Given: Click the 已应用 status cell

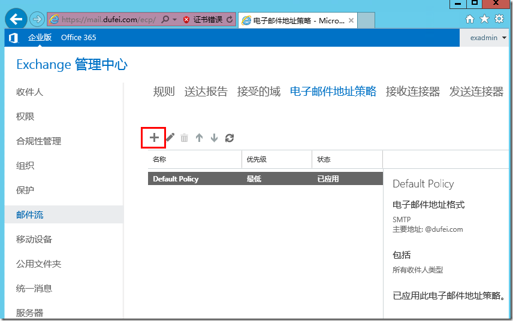Looking at the screenshot, I should [328, 179].
